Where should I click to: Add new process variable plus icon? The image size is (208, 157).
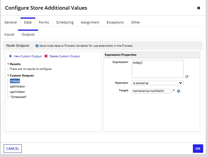178,91
